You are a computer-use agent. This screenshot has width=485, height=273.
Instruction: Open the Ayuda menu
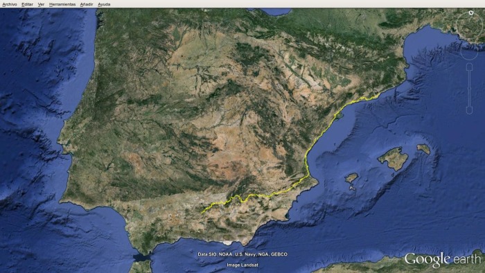[x=104, y=4]
